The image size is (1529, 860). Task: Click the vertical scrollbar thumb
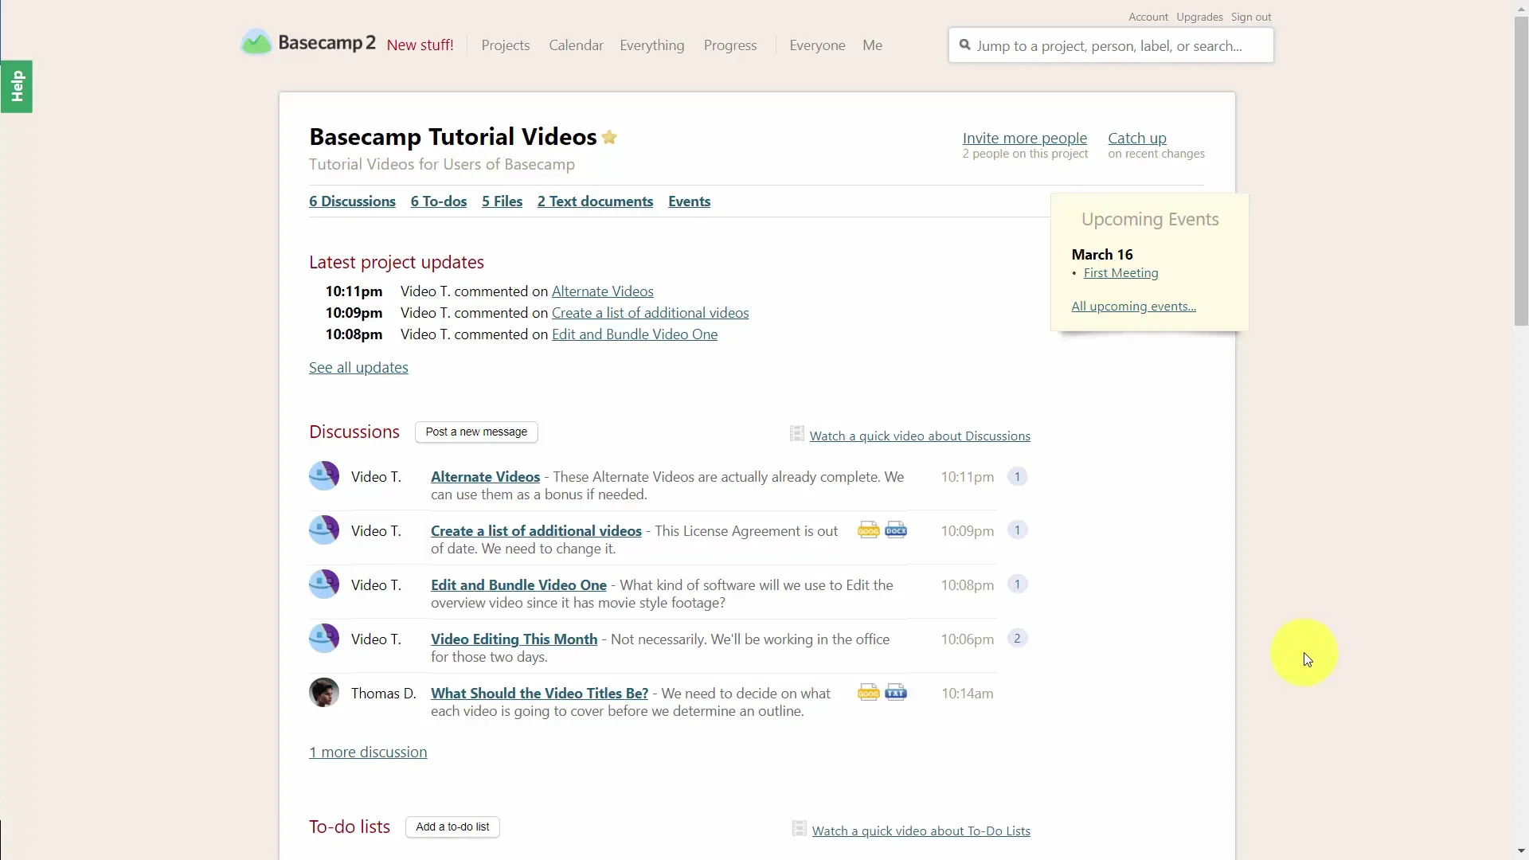coord(1521,171)
